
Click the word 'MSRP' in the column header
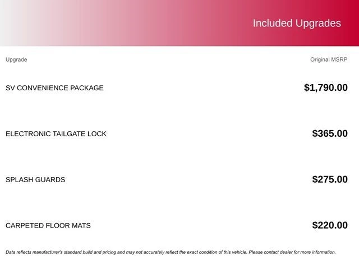point(340,59)
